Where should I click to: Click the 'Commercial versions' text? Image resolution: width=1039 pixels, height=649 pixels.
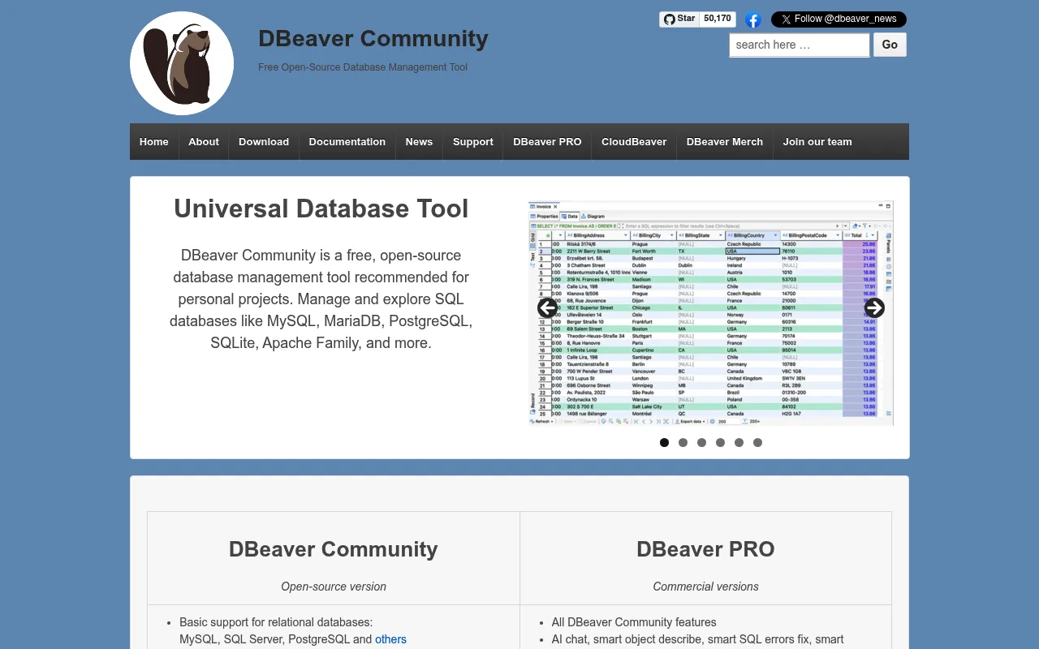(x=705, y=587)
